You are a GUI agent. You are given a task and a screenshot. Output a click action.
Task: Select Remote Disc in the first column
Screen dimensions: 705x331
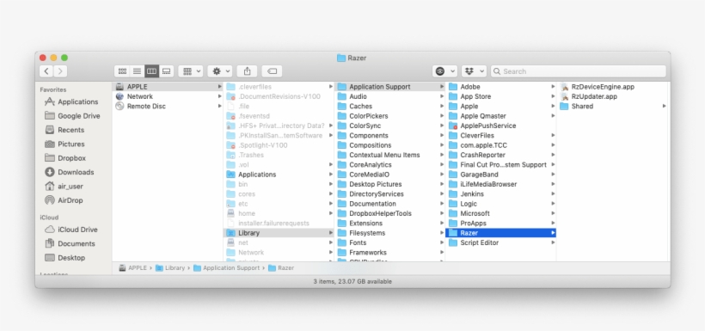point(168,106)
